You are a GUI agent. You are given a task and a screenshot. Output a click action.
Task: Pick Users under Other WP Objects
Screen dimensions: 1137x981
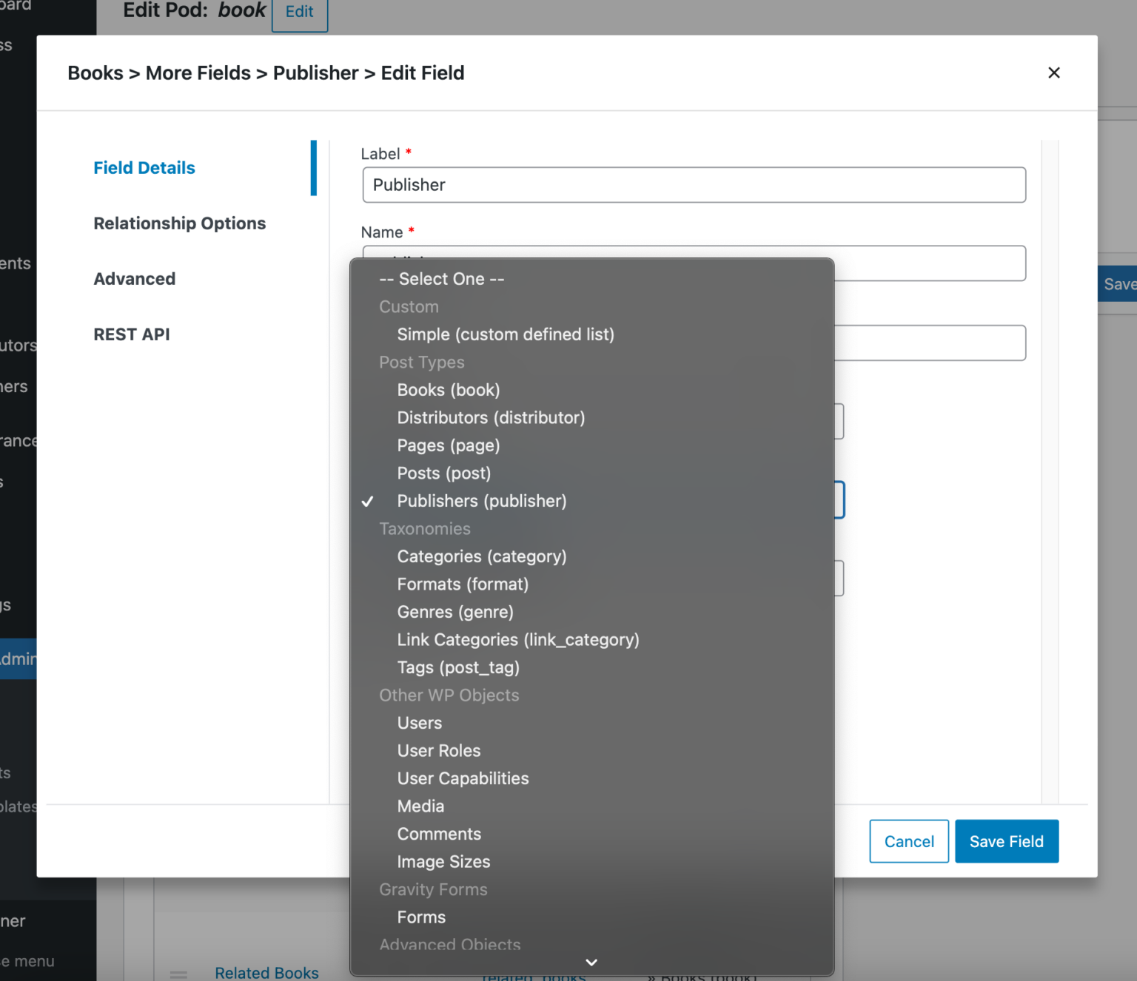click(419, 723)
